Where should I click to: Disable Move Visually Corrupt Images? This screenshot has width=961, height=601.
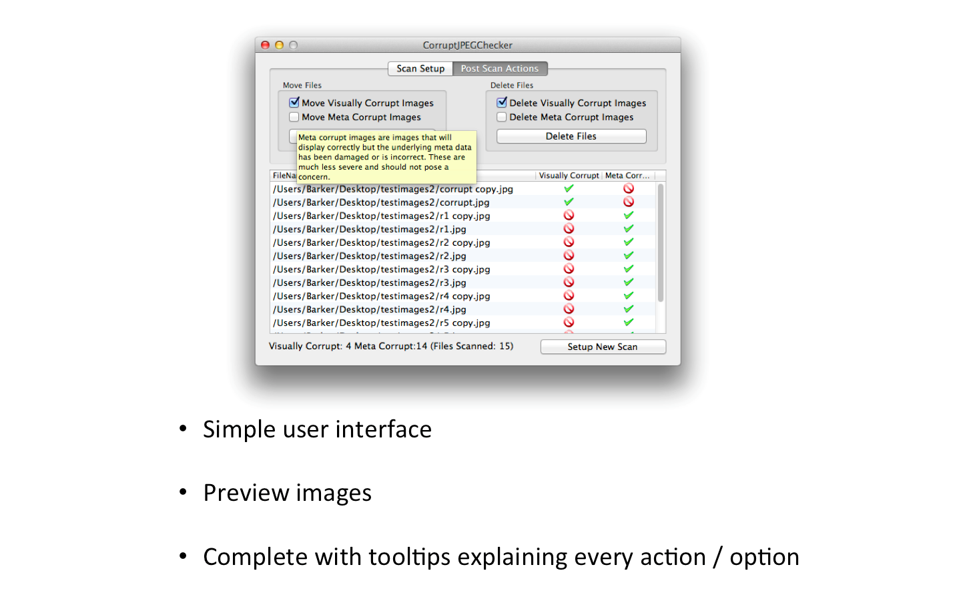(294, 102)
